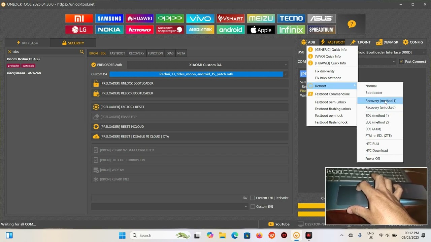Select Power Off in the Reboot submenu
This screenshot has height=242, width=431.
[380, 159]
